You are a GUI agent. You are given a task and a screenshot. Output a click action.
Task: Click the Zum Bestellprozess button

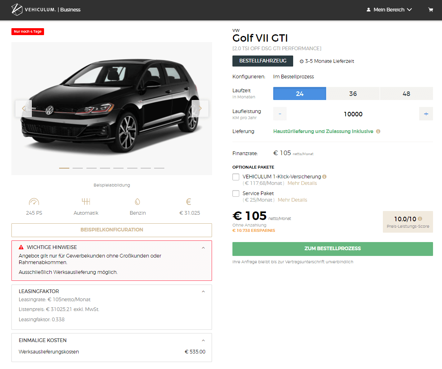tap(333, 249)
